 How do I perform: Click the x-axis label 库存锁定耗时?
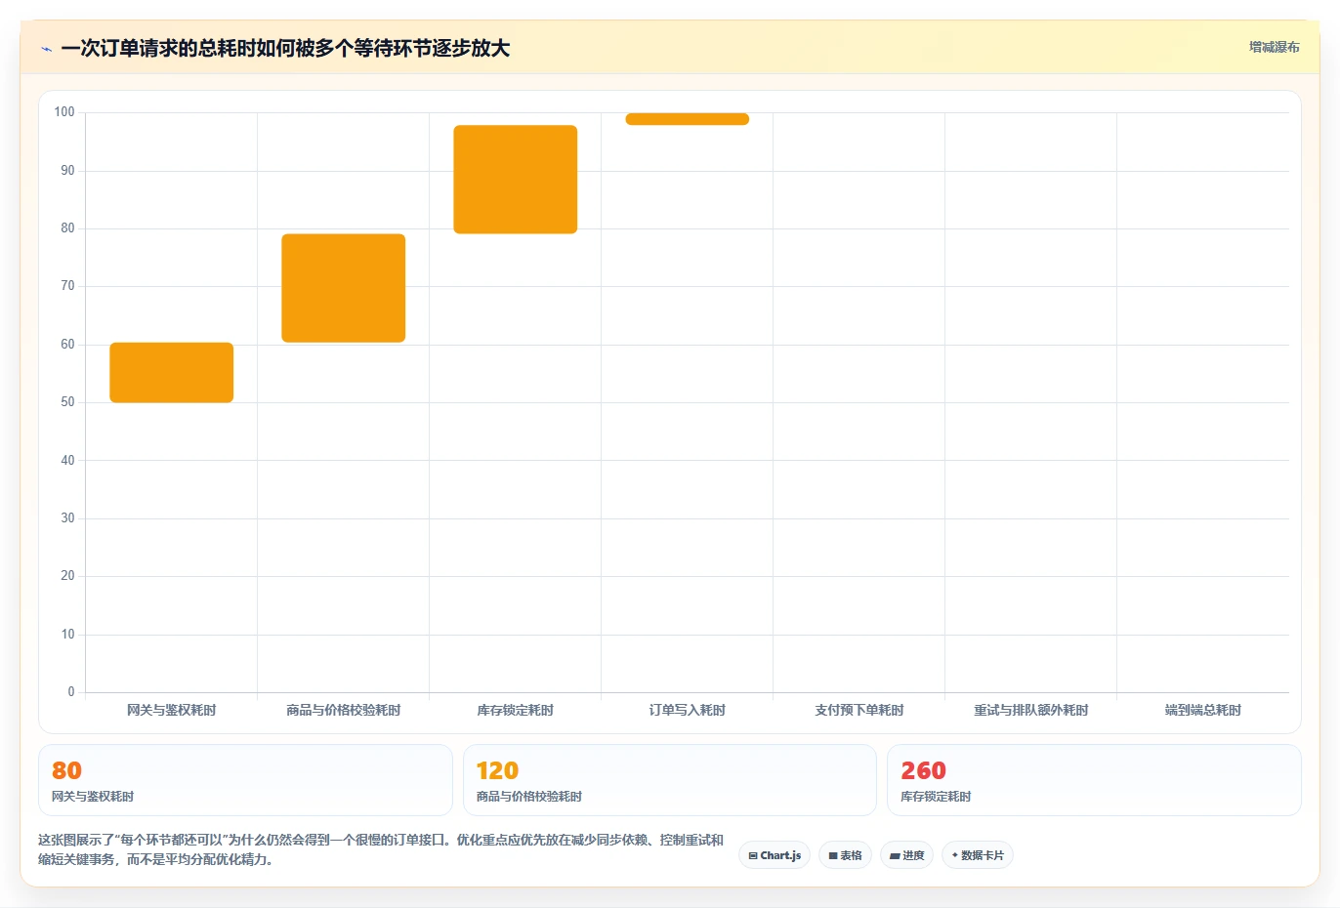tap(516, 710)
